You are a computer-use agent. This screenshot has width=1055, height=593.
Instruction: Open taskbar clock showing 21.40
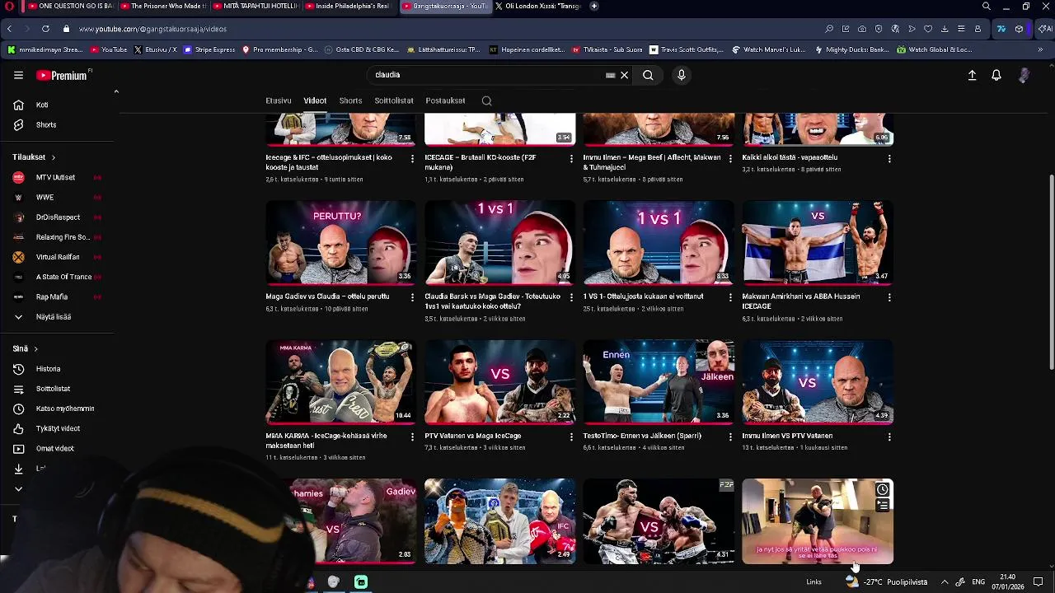1006,582
